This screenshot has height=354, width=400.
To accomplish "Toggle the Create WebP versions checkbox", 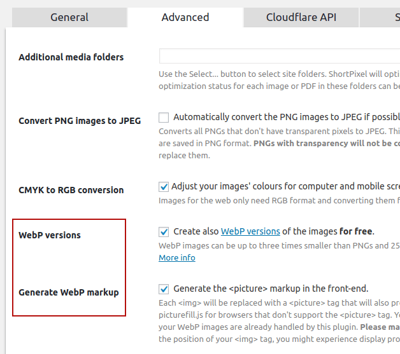I will point(164,232).
